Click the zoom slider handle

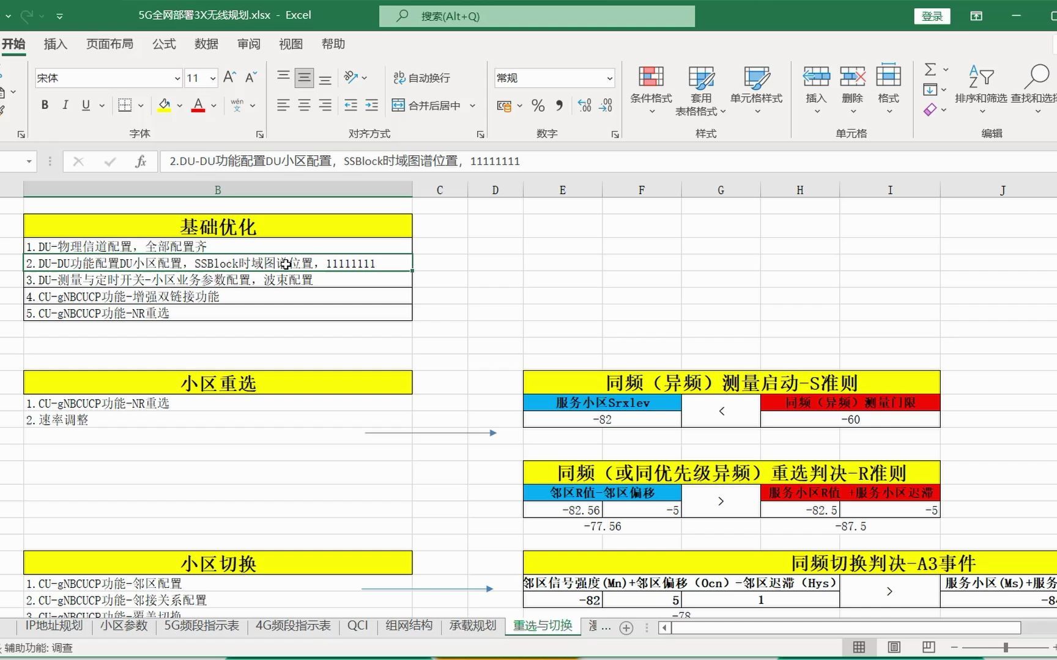pos(1006,647)
